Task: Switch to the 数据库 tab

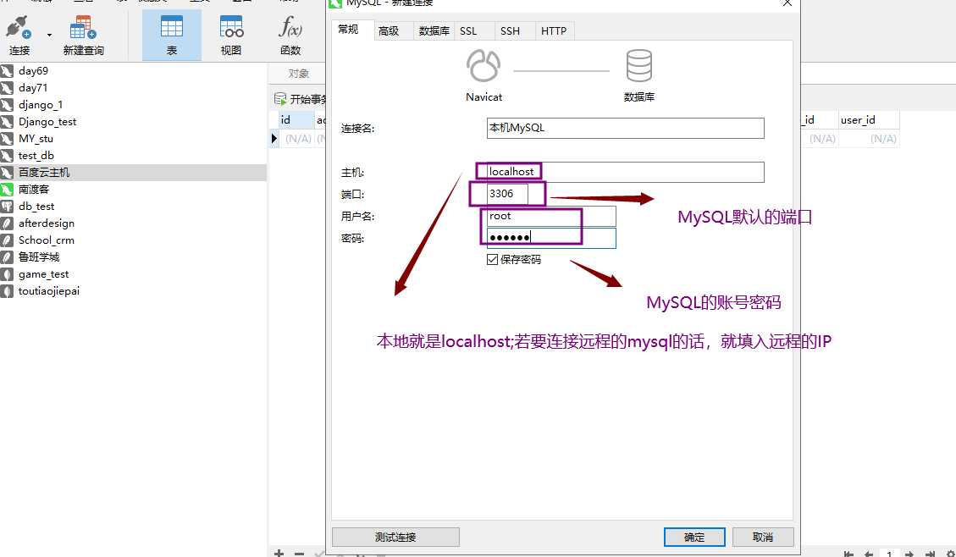Action: pyautogui.click(x=434, y=31)
